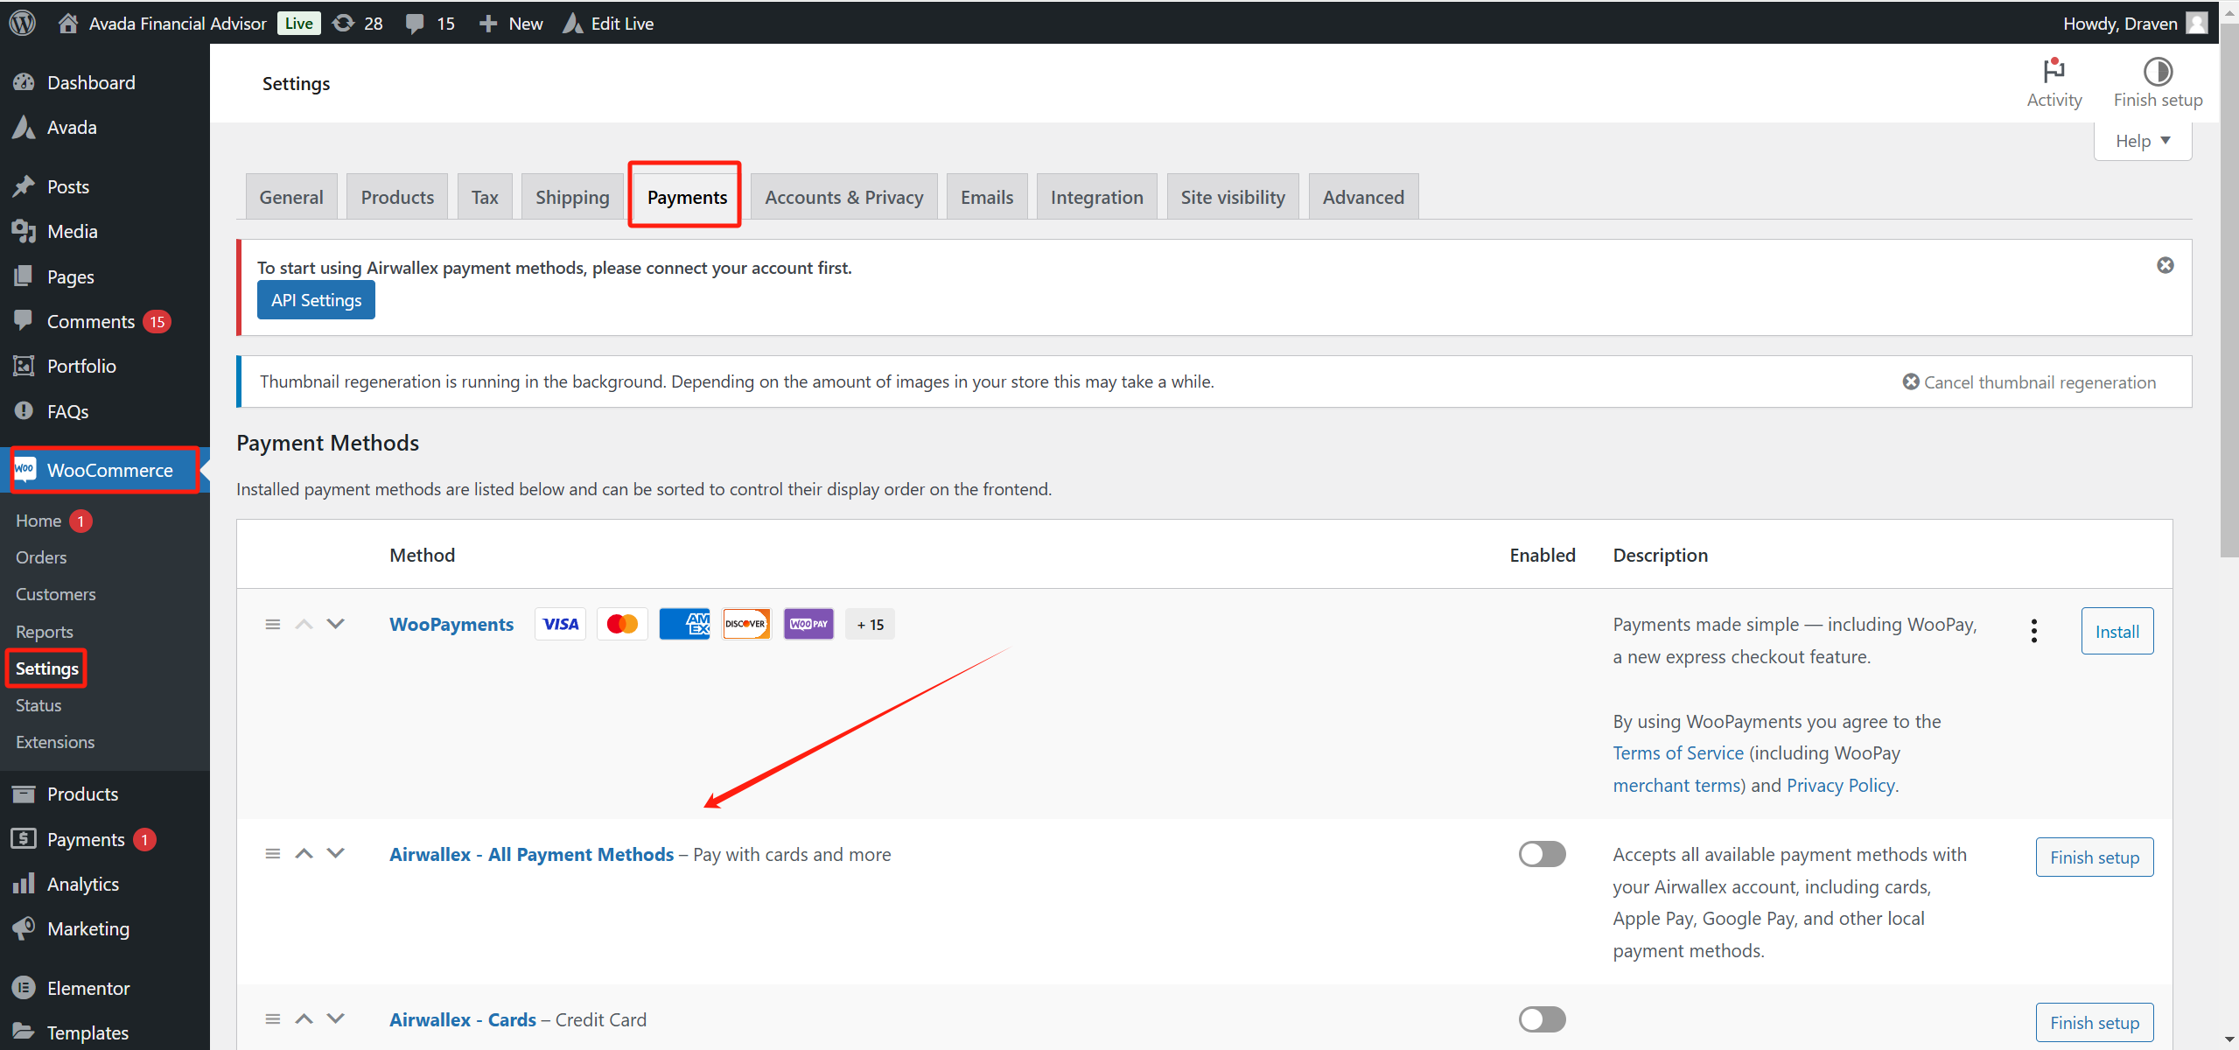Viewport: 2239px width, 1050px height.
Task: Dismiss the Airwallex connection notice
Action: 2165,264
